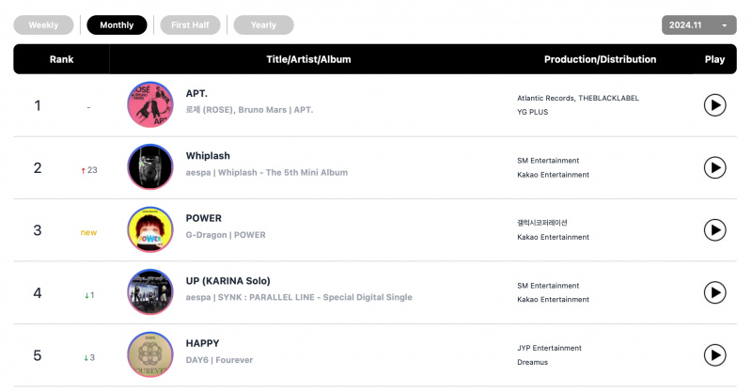Open the HAPPY song title link

pos(202,343)
